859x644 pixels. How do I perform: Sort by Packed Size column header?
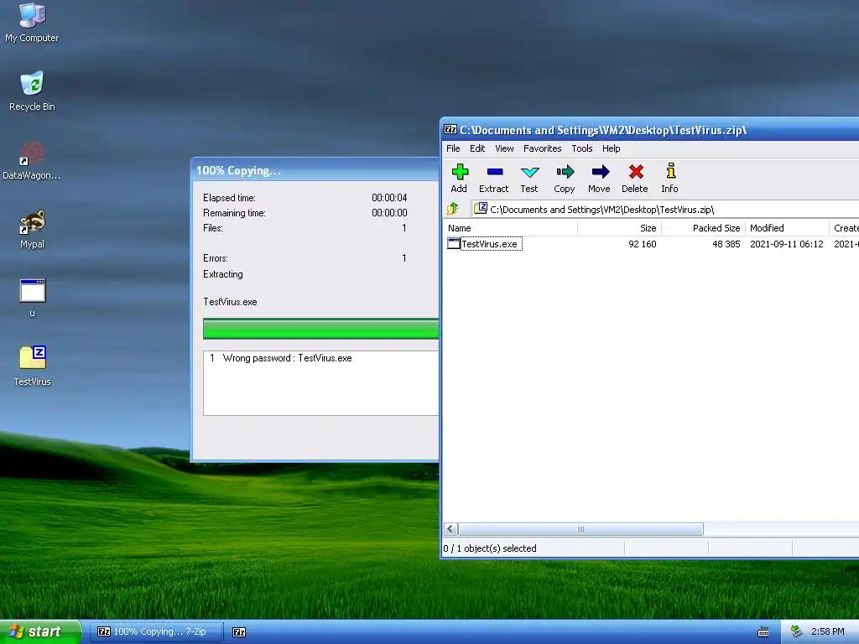[704, 228]
